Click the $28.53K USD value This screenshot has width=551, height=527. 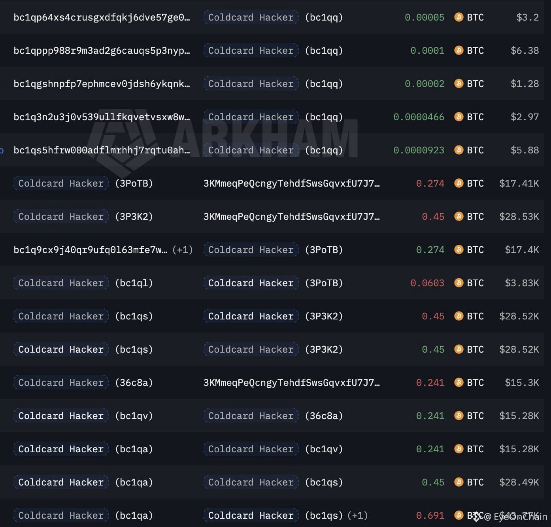[519, 217]
